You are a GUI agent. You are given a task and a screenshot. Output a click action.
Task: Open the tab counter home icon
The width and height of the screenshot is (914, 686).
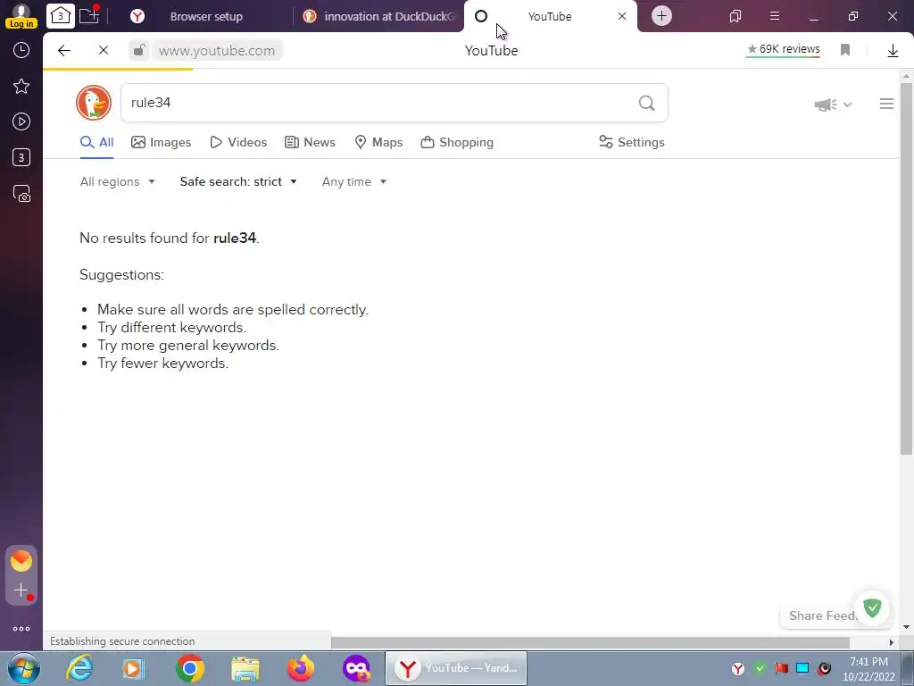60,16
